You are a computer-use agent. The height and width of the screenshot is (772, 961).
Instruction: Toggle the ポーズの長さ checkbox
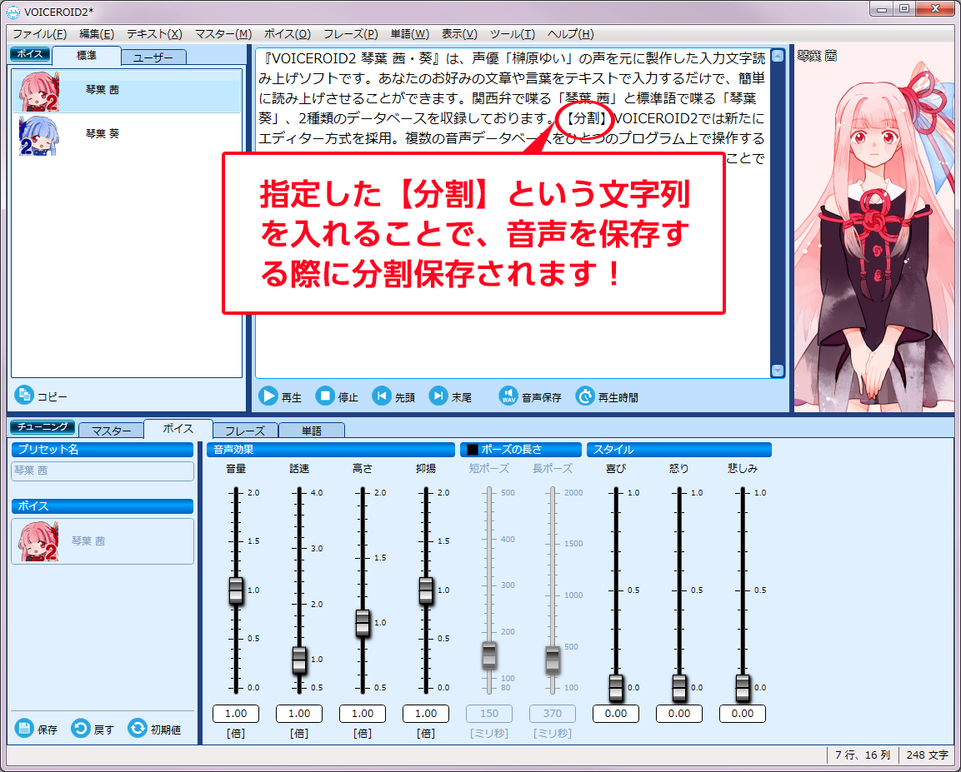472,450
